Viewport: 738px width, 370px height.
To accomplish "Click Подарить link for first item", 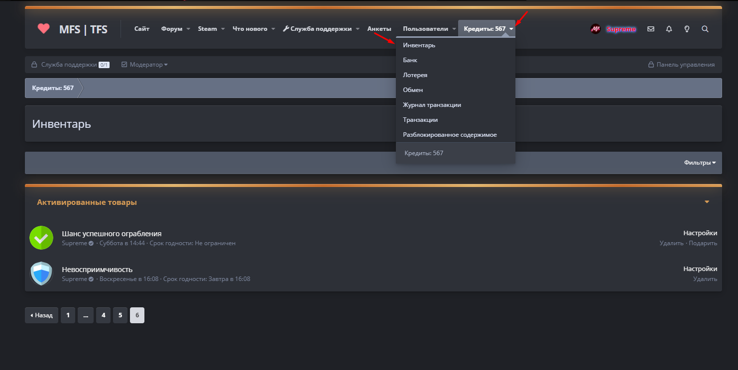I will (703, 243).
